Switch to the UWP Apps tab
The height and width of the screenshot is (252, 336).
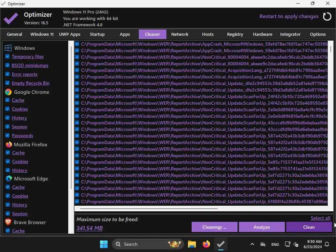tap(70, 34)
